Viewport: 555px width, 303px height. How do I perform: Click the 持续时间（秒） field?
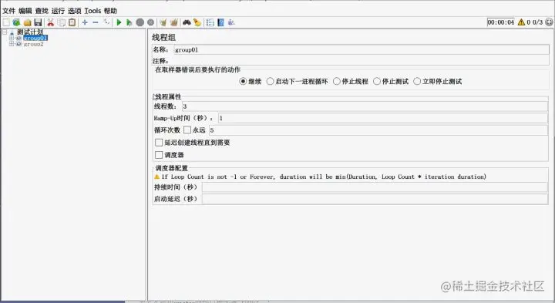(375, 187)
